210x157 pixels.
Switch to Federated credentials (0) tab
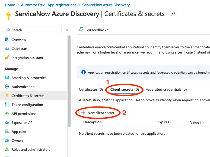click(166, 89)
